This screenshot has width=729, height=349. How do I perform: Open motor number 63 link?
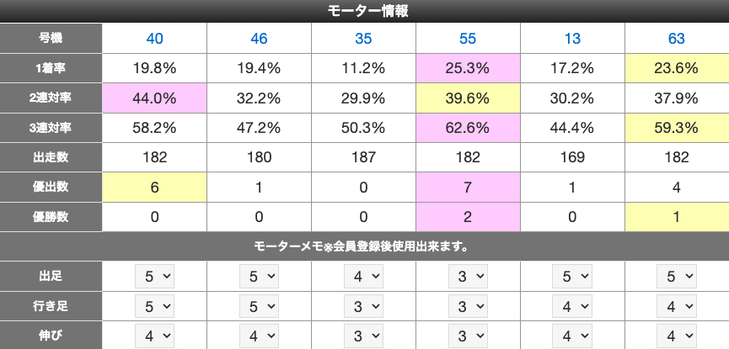(676, 39)
